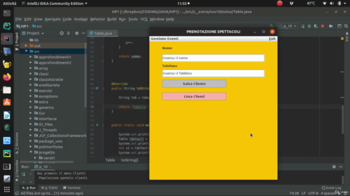Open the TODO tool window button

49,188
